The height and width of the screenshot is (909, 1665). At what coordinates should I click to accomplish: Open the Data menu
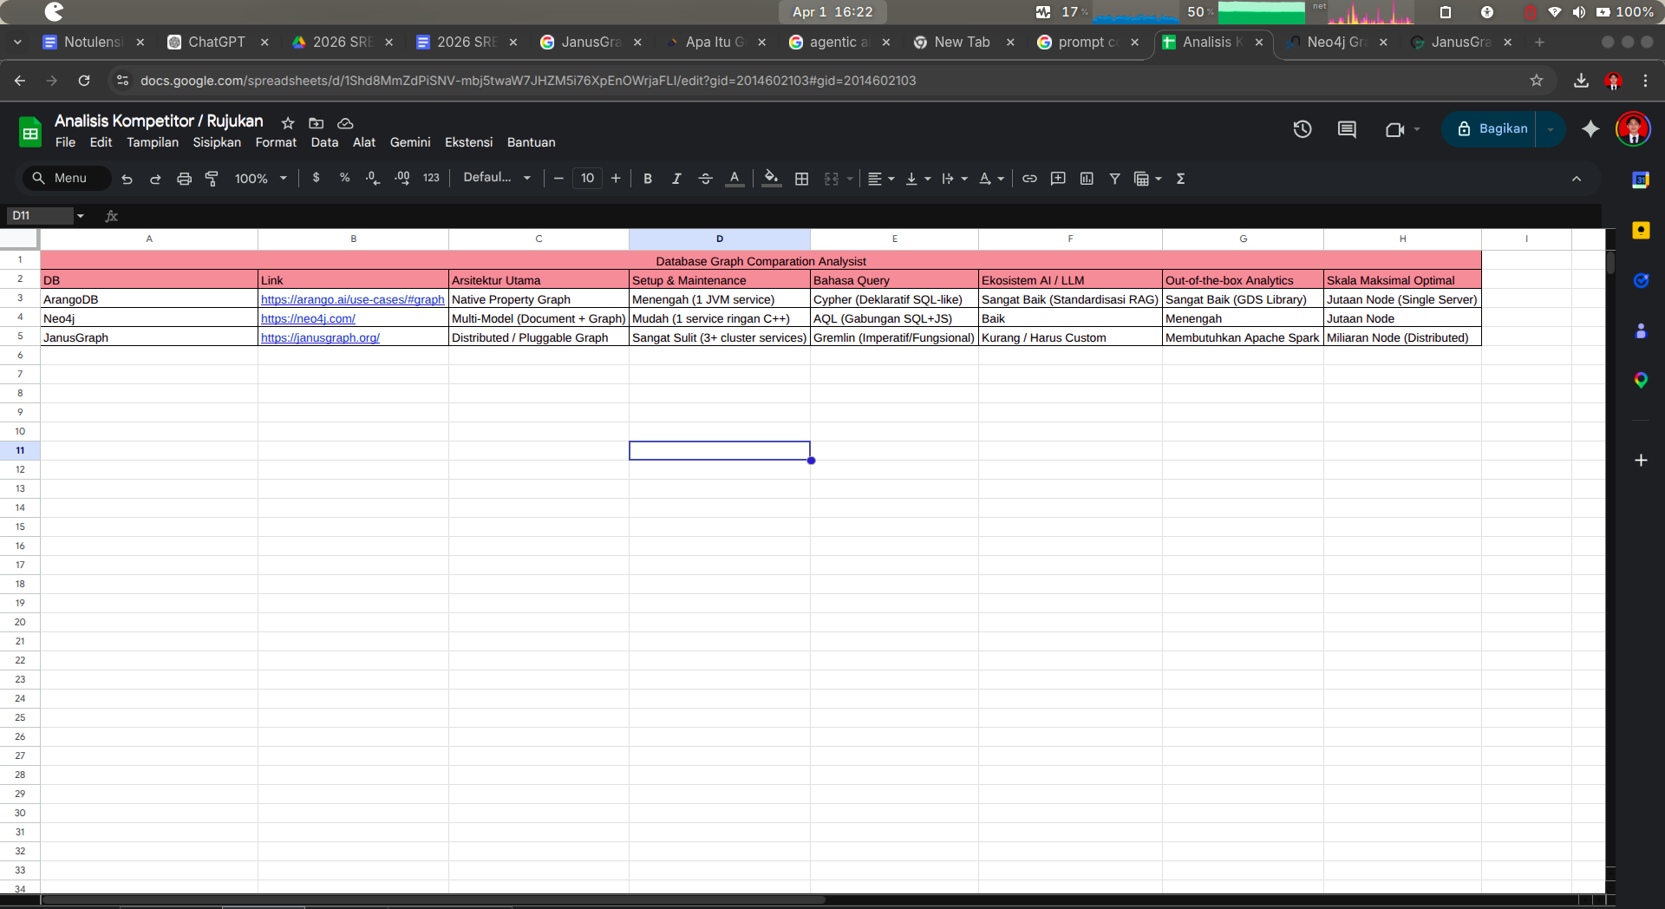(324, 142)
